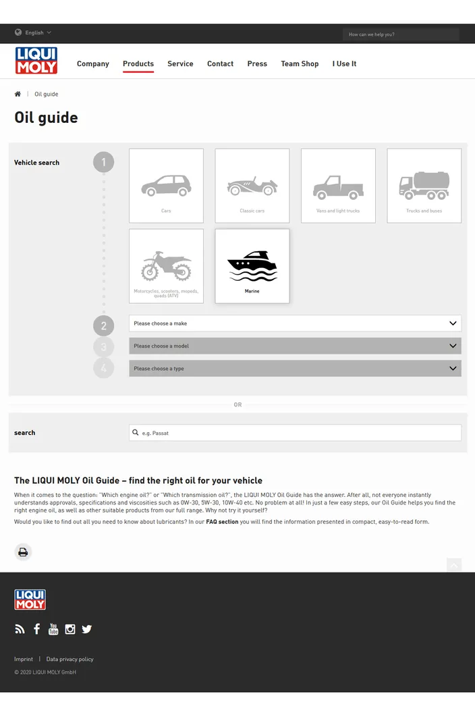Open the English language selector
The height and width of the screenshot is (713, 475).
tap(33, 32)
